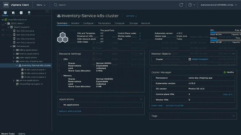The image size is (241, 135).
Task: Collapse the Applications panel
Action: [x=141, y=99]
